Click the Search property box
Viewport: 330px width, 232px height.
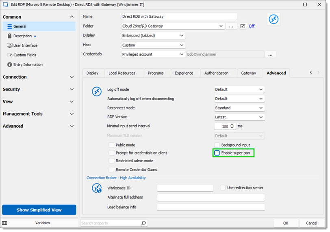click(114, 223)
